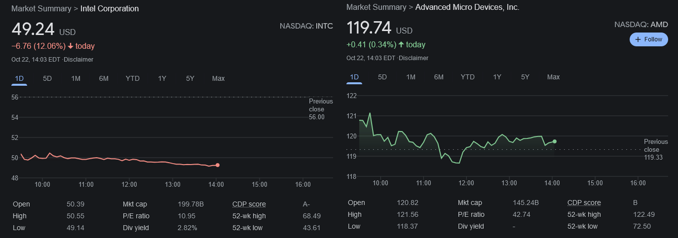Click the Advanced Micro Devices, Inc. title

coord(467,7)
